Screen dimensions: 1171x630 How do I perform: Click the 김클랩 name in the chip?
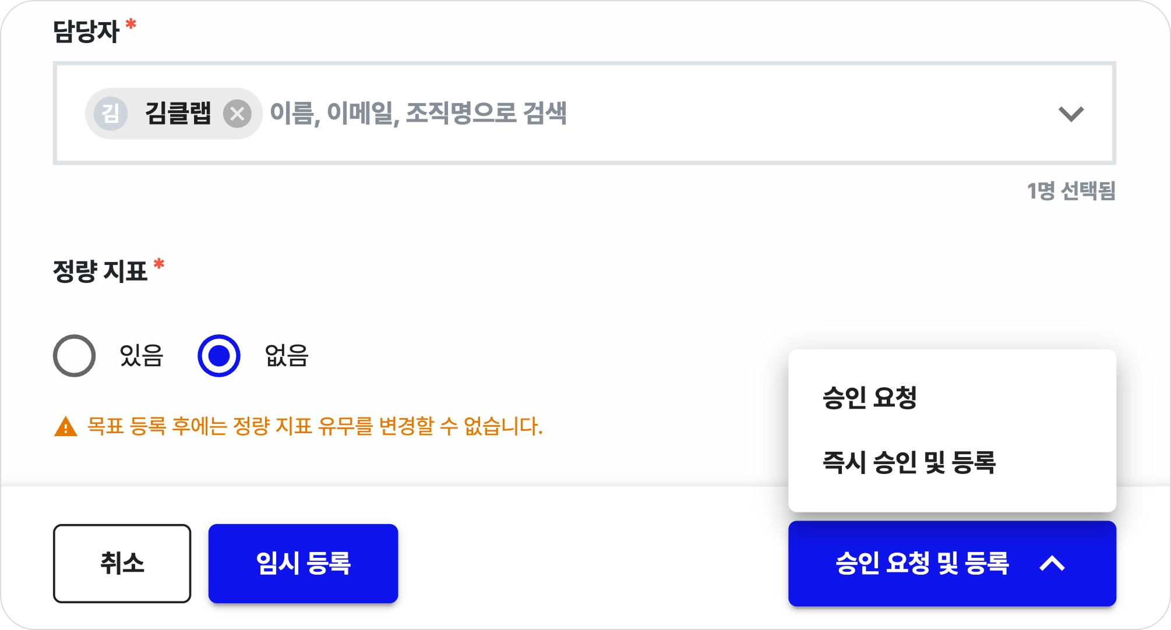(178, 113)
